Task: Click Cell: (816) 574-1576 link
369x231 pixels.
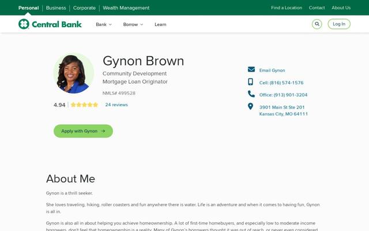Action: click(281, 83)
